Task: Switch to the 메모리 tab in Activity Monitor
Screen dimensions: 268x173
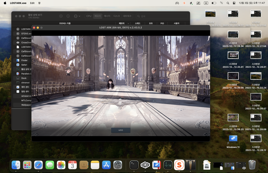Action: 97,16
